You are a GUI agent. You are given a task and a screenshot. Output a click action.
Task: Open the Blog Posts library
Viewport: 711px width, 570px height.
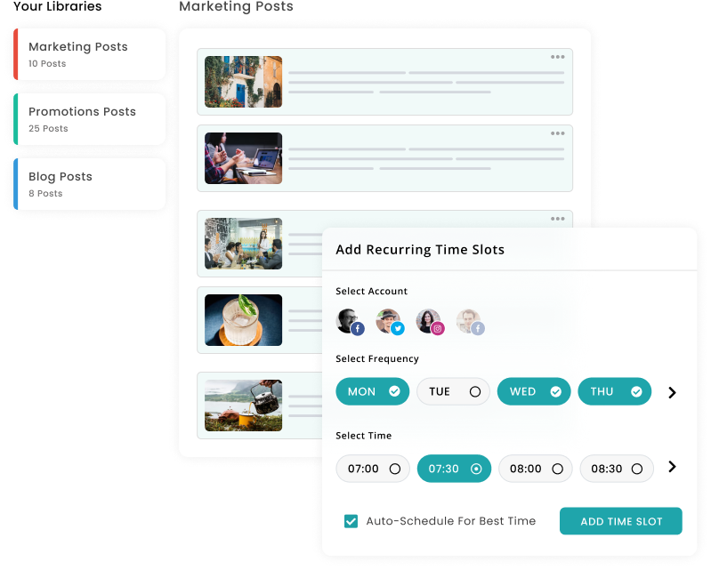pyautogui.click(x=89, y=184)
